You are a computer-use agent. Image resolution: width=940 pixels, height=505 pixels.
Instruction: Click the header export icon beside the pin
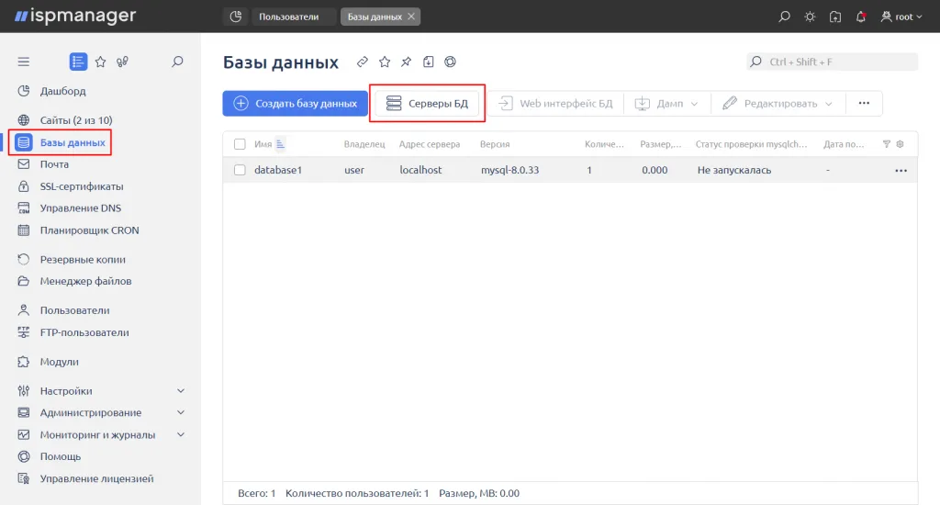[428, 62]
